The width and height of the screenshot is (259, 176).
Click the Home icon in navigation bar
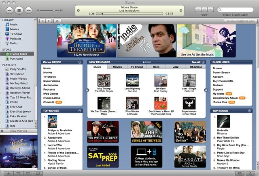[58, 21]
